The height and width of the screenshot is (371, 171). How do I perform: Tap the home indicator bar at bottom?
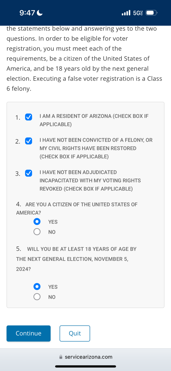point(85,366)
